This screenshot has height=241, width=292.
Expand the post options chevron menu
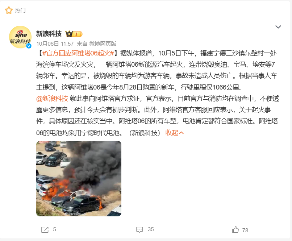point(278,27)
